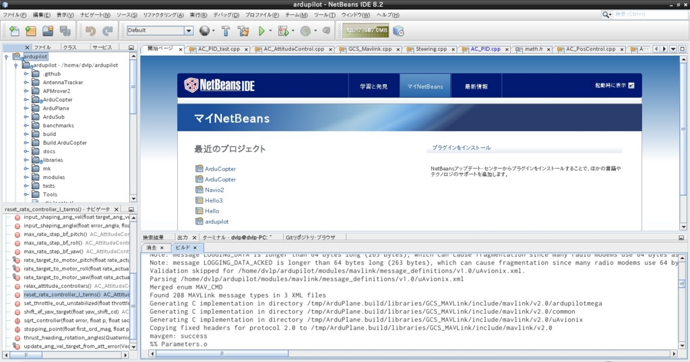The width and height of the screenshot is (690, 362).
Task: Click the Open Project toolbar icon
Action: 48,31
